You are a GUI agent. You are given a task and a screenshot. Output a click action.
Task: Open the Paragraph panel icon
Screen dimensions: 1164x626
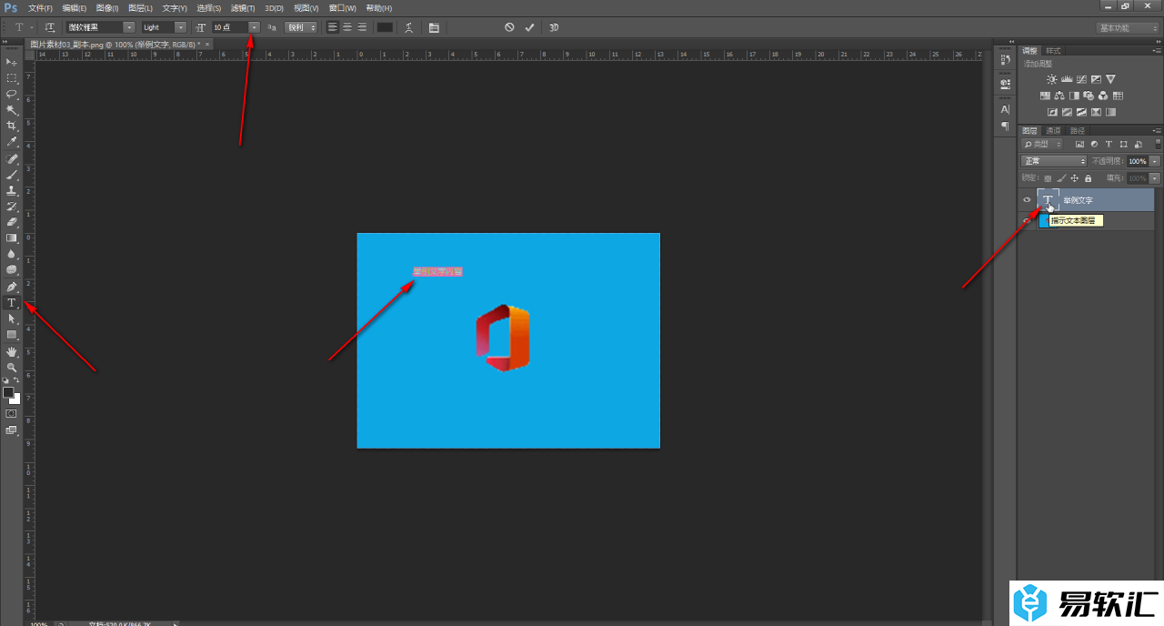point(1005,126)
